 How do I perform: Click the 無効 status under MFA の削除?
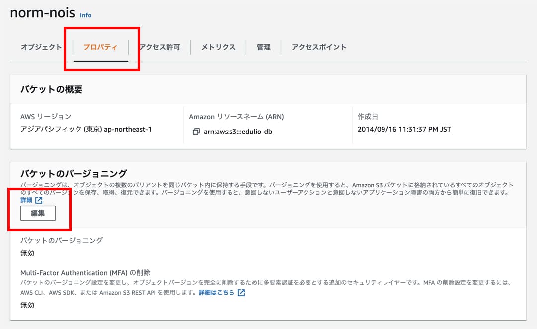[x=27, y=305]
